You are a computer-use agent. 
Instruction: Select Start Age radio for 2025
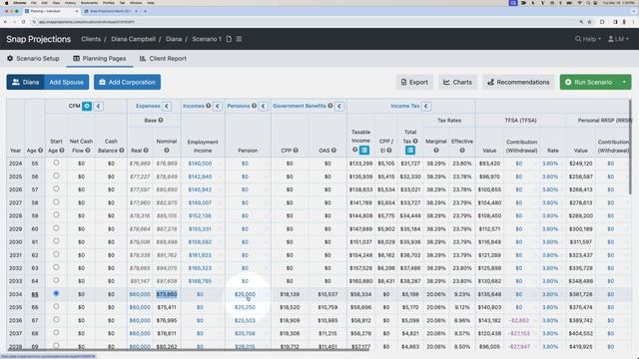pos(56,176)
